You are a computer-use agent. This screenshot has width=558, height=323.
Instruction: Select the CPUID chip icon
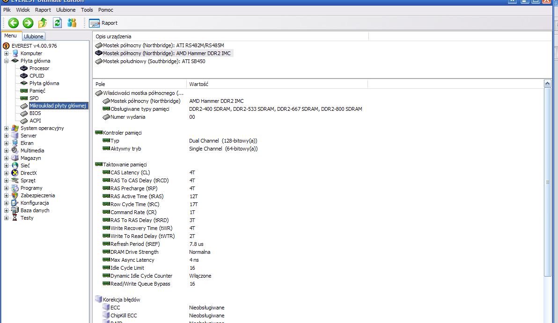[x=24, y=76]
